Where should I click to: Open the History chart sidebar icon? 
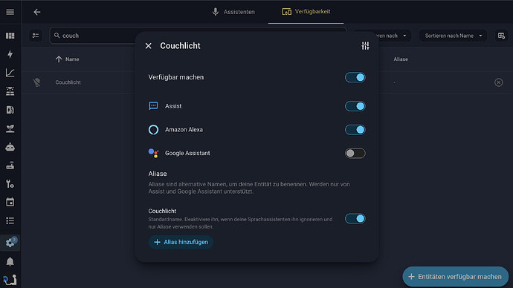click(x=10, y=73)
